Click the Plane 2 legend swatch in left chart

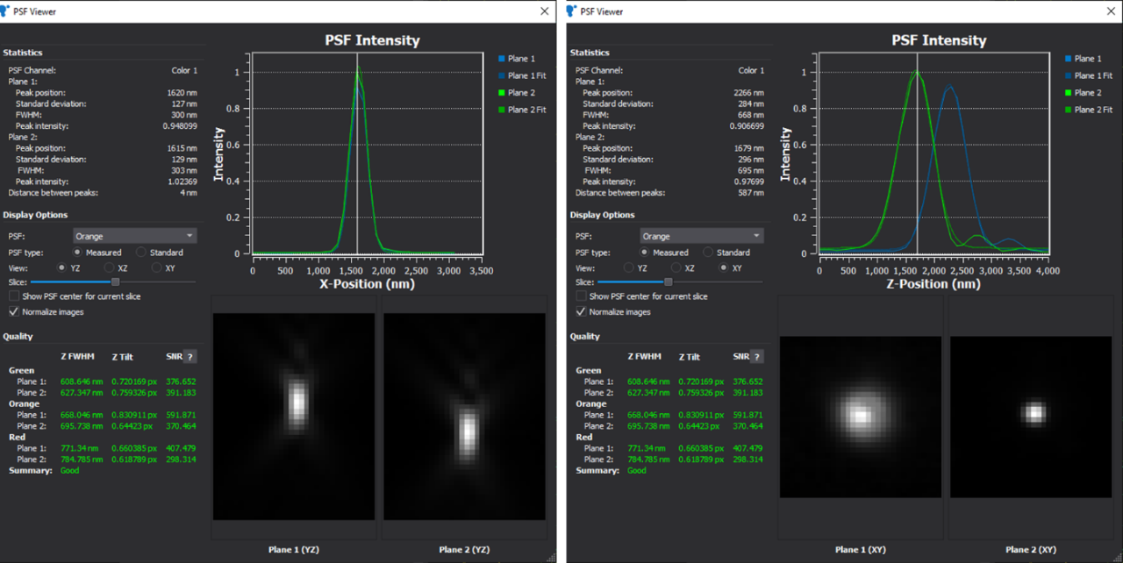tap(501, 93)
